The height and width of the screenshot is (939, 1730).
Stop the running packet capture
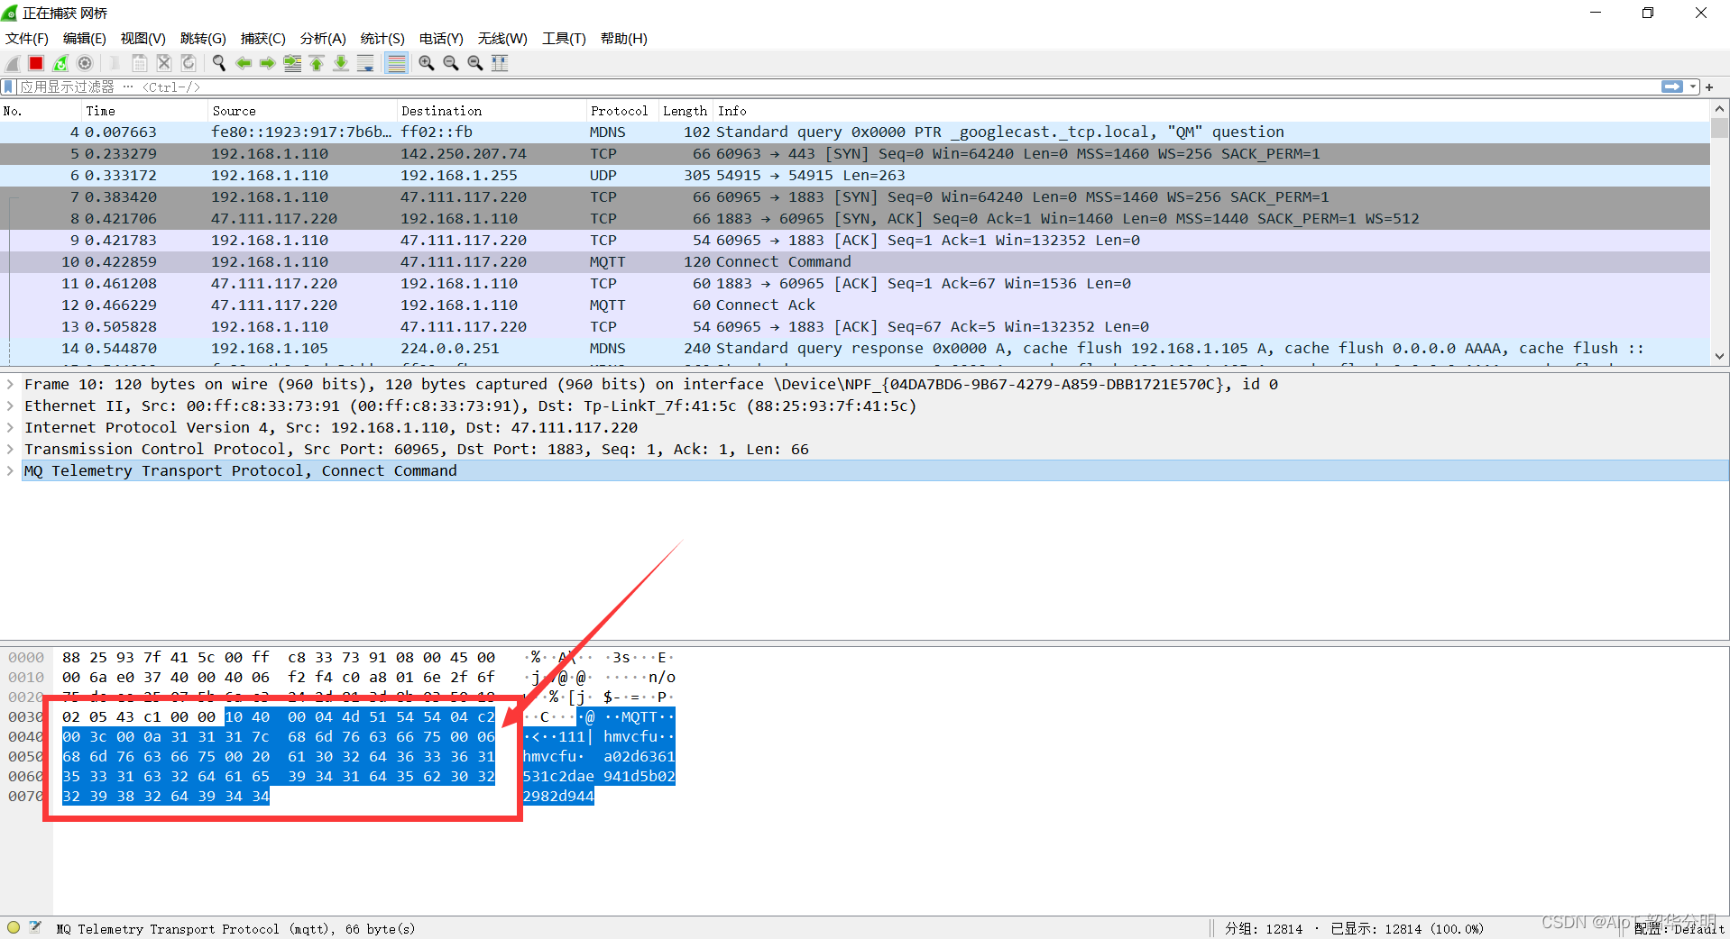coord(36,63)
